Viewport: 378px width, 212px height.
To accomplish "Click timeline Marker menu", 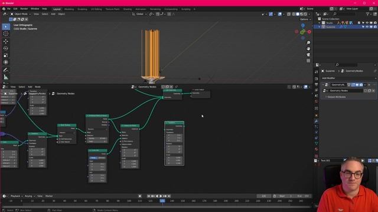I will (49, 196).
